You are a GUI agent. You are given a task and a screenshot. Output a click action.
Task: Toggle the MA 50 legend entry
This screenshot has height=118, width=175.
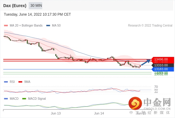pyautogui.click(x=53, y=26)
